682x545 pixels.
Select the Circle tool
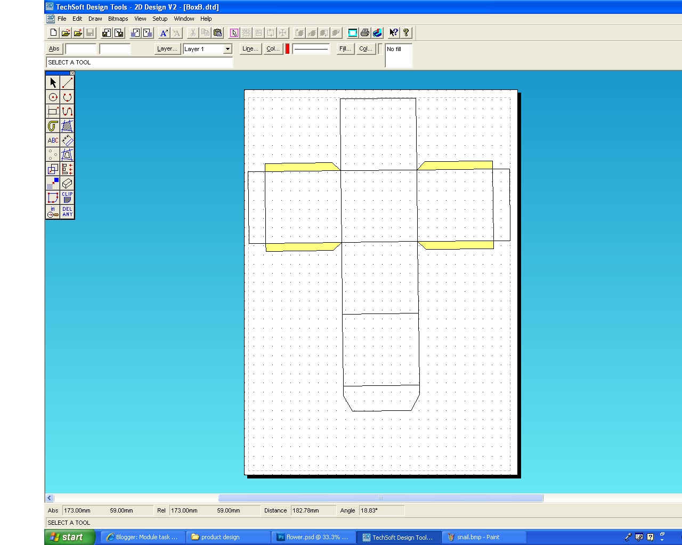pyautogui.click(x=53, y=97)
